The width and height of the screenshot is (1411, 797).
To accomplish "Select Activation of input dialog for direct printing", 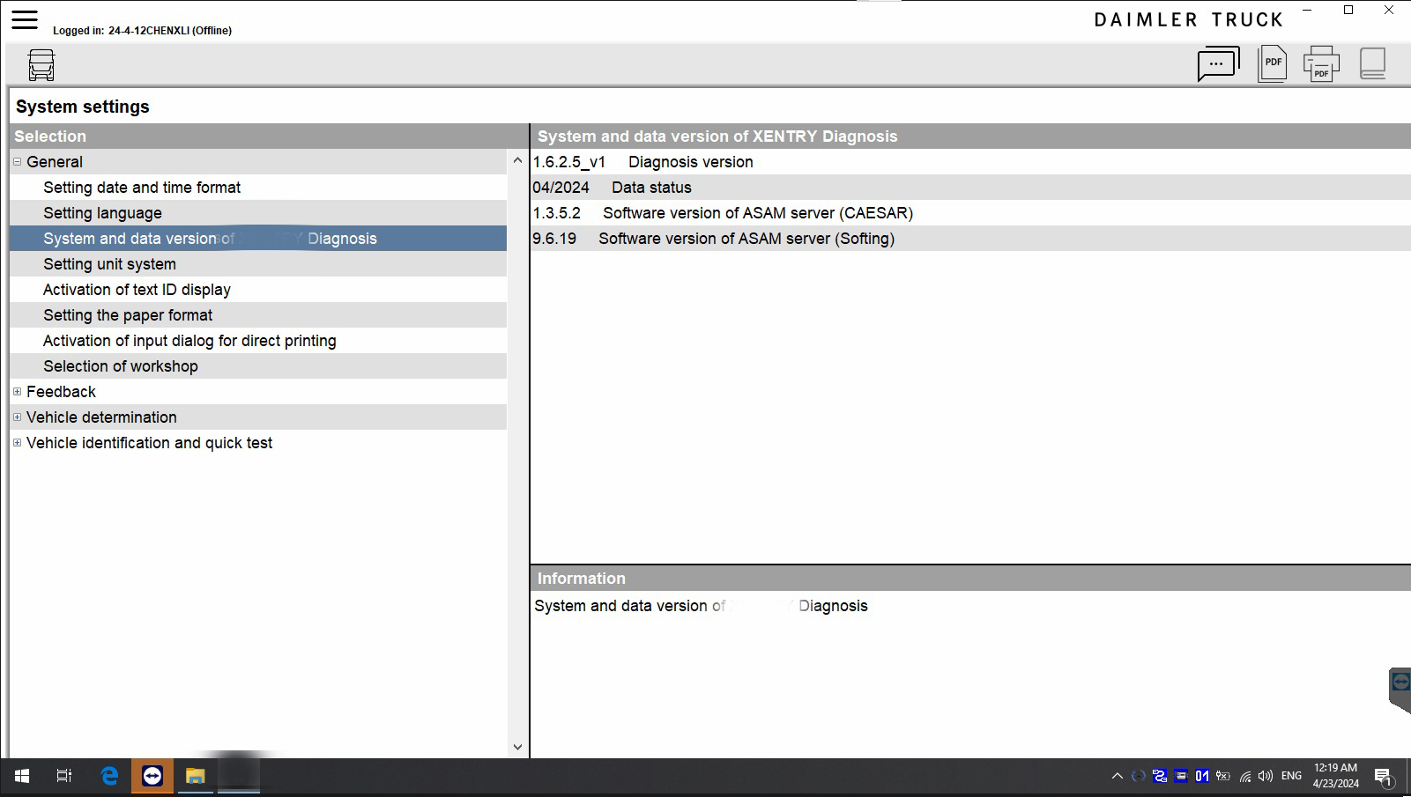I will pyautogui.click(x=258, y=341).
